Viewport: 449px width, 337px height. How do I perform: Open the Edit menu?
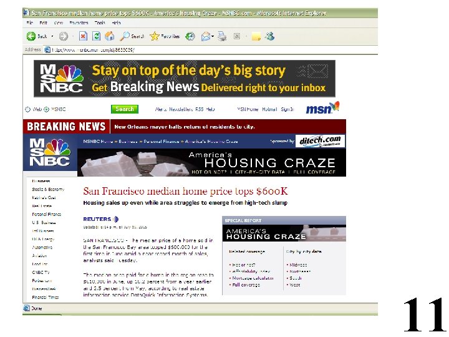click(x=43, y=22)
